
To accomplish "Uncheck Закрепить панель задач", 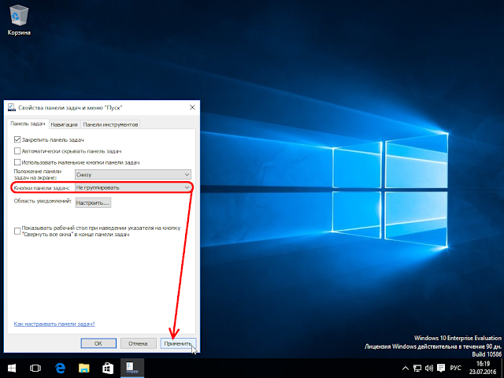I will [x=17, y=139].
